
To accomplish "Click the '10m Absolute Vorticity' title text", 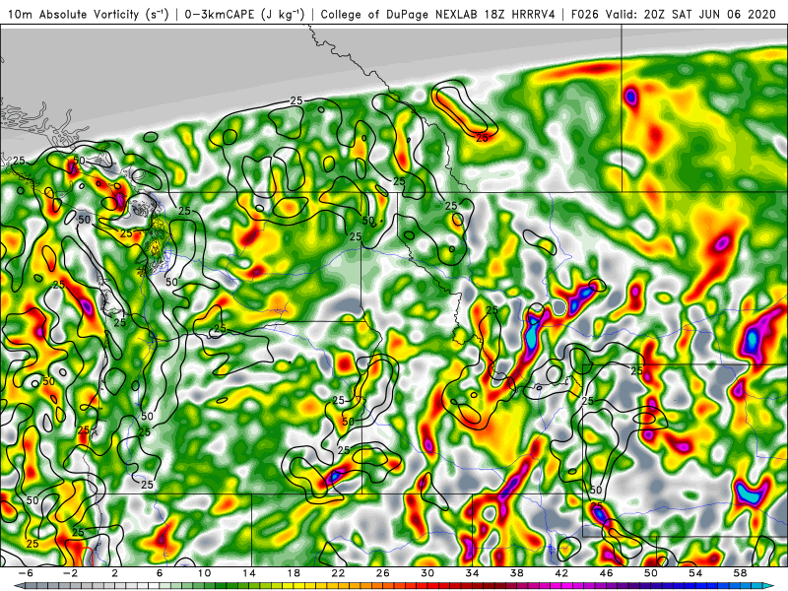I will tap(73, 14).
